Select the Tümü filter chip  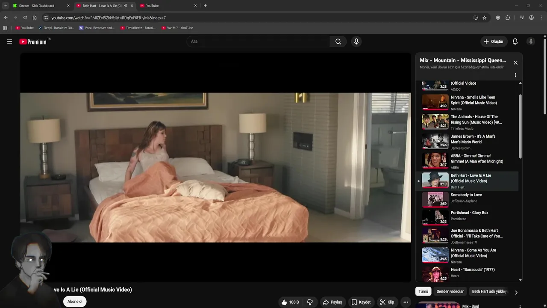[x=423, y=291]
